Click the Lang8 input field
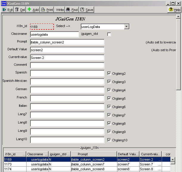The width and height of the screenshot is (182, 172). pos(67,123)
